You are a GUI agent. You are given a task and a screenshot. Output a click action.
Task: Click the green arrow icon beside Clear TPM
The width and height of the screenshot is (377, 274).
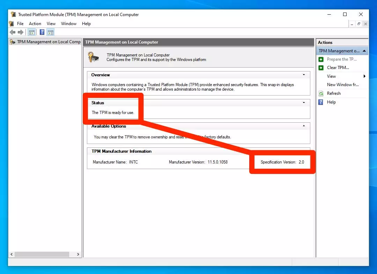click(321, 68)
